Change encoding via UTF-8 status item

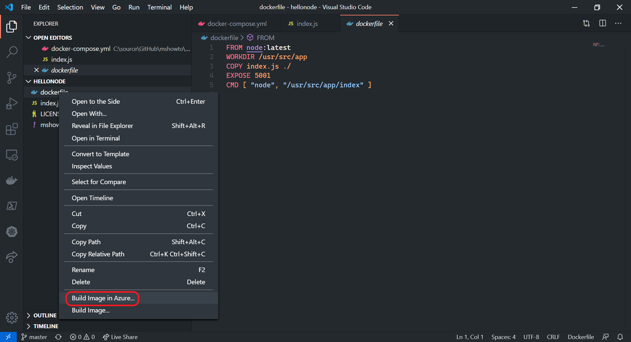click(x=531, y=337)
